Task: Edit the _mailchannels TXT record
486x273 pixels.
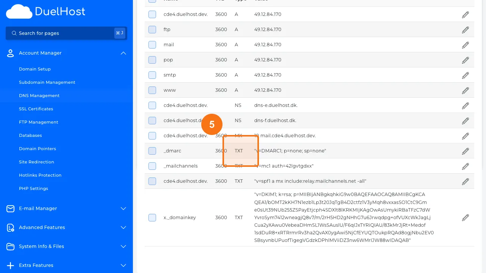Action: [x=465, y=166]
